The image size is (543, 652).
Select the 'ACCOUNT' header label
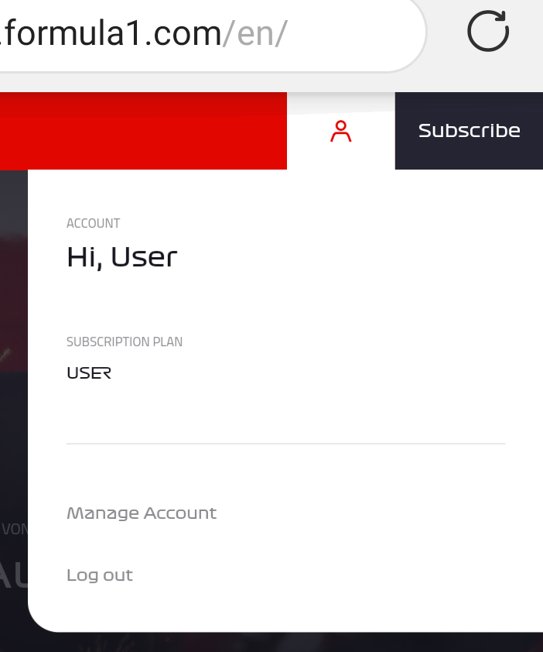(93, 223)
